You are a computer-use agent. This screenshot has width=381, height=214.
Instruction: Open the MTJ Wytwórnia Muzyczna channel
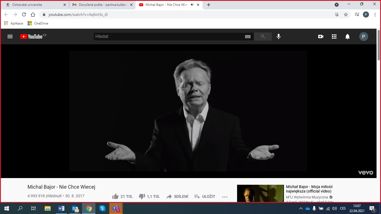click(x=307, y=197)
